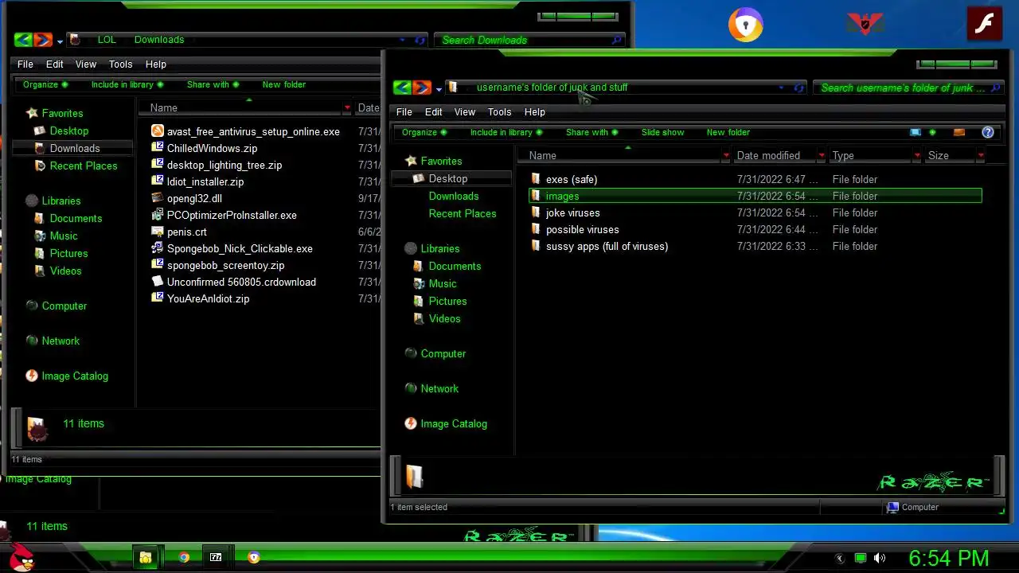
Task: Click the volume speaker tray icon
Action: [x=880, y=558]
